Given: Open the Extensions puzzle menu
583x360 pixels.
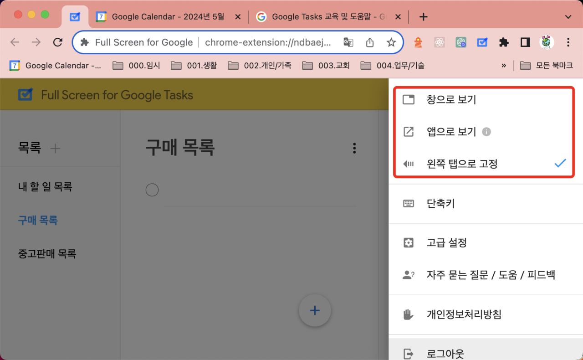Looking at the screenshot, I should [504, 42].
